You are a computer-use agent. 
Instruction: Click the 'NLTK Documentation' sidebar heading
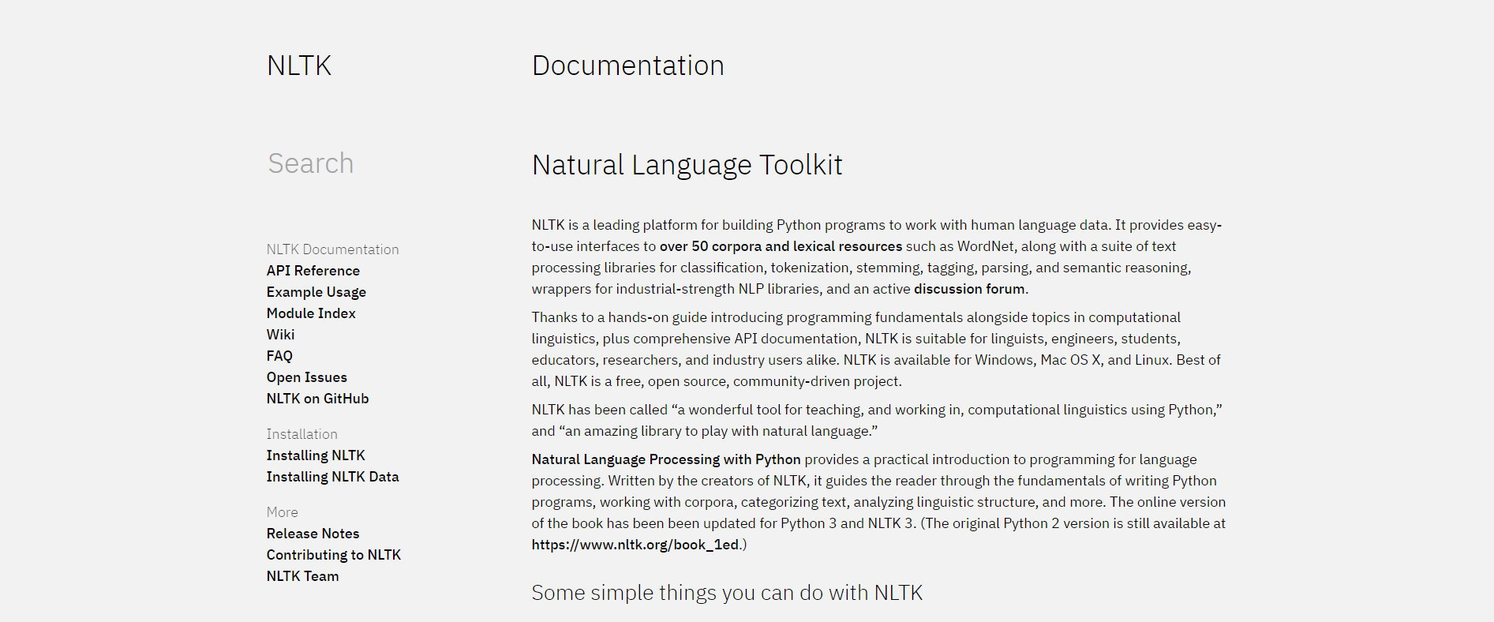[333, 249]
